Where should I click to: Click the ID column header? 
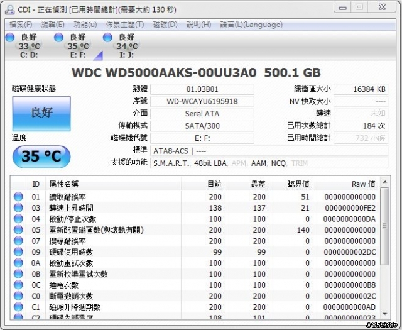[x=36, y=184]
